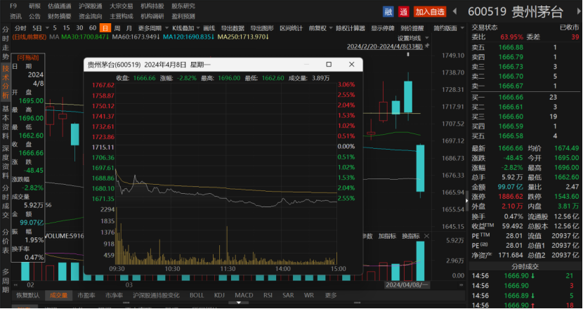Viewport: 583px width, 309px height.
Task: Switch to 周 weekly K-line
Action: [117, 28]
